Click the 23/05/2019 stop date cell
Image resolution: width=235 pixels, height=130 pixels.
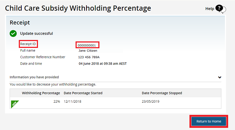click(x=151, y=102)
